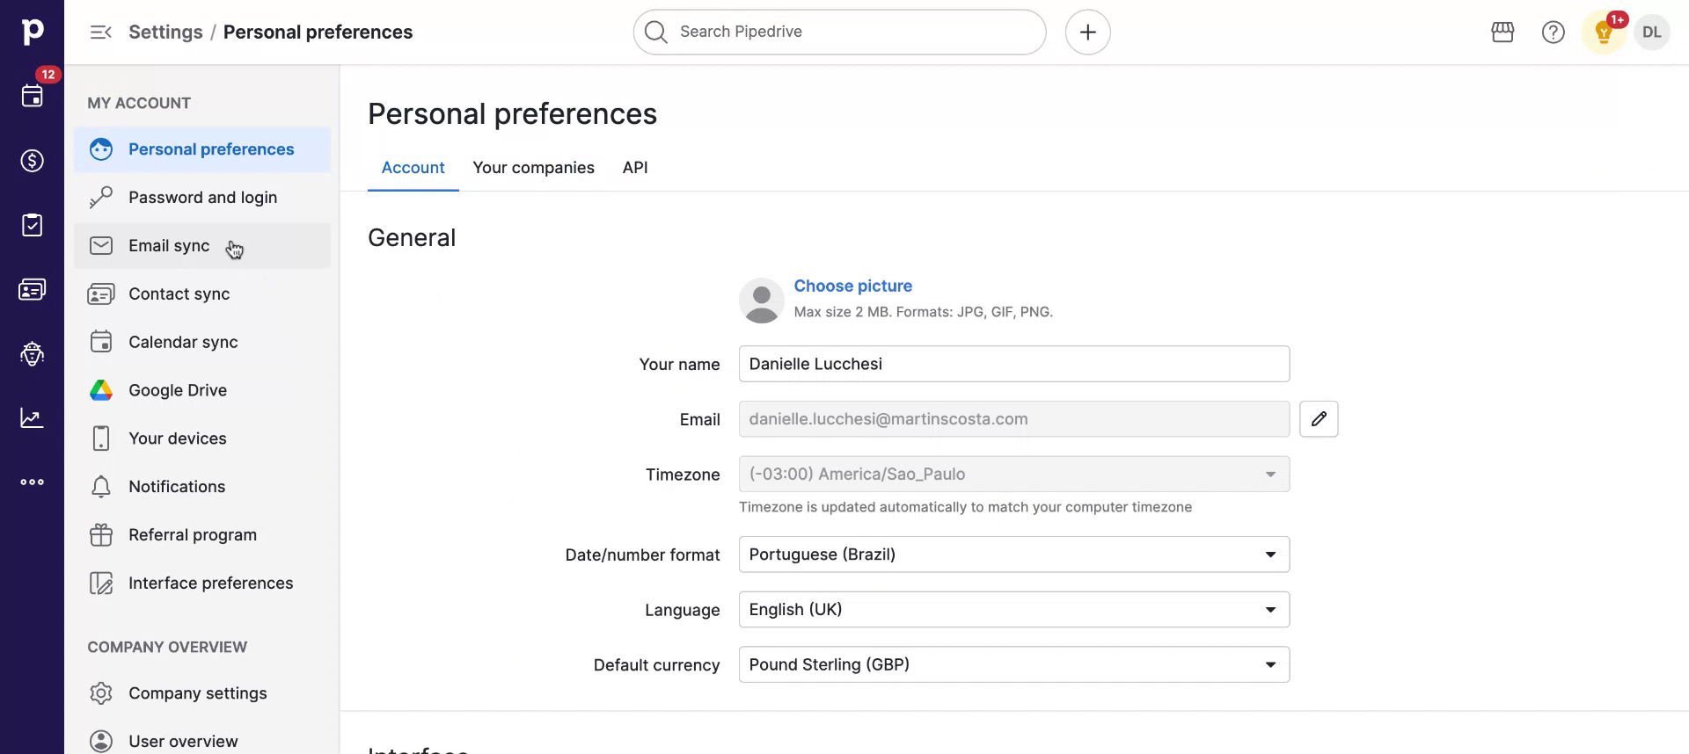This screenshot has height=754, width=1689.
Task: Open the Language dropdown
Action: tap(1013, 610)
